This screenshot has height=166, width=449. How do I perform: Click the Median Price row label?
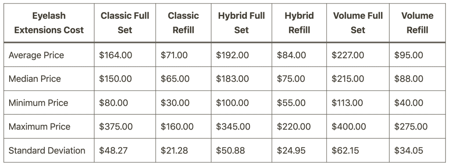(x=35, y=79)
